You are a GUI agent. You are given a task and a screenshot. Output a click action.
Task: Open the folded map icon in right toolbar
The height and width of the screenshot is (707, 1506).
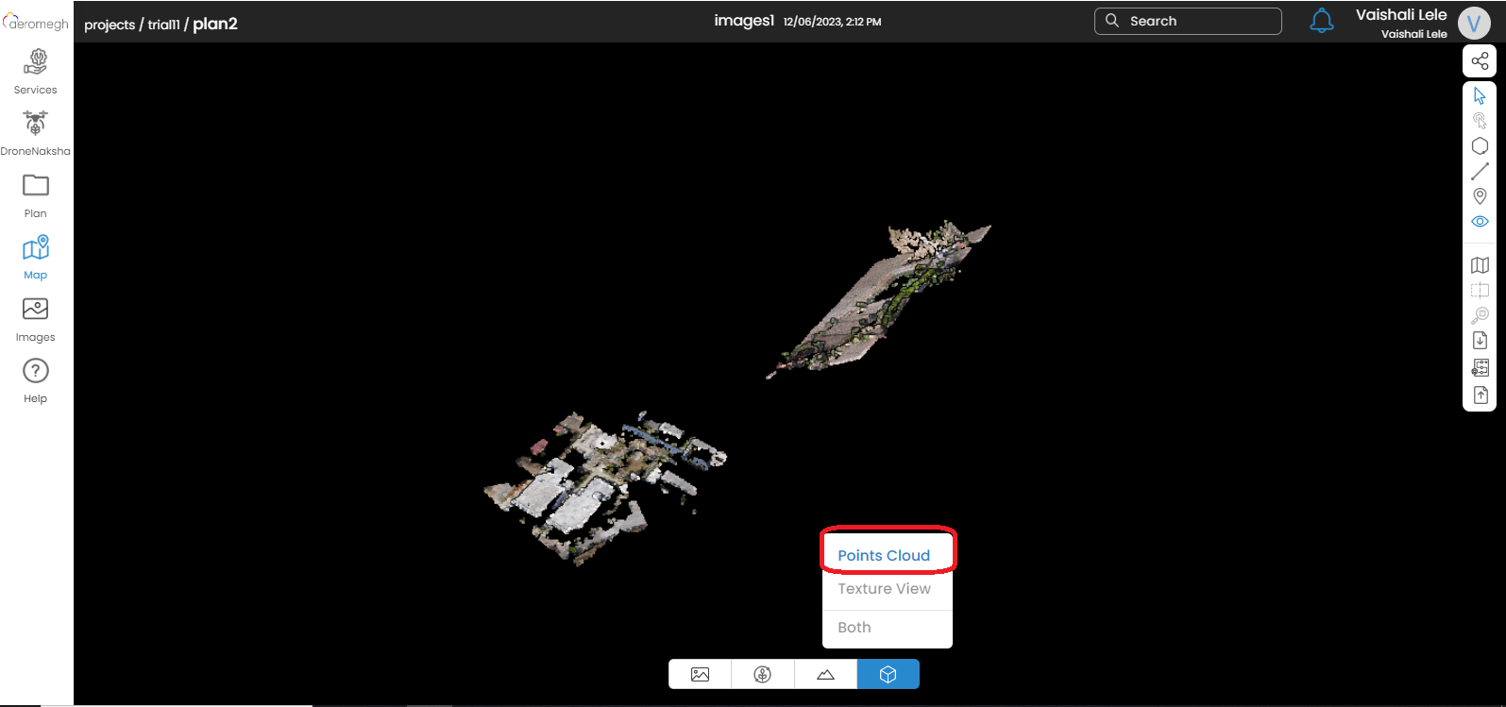(1480, 266)
